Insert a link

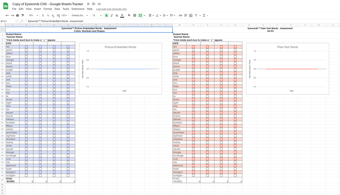click(x=180, y=15)
